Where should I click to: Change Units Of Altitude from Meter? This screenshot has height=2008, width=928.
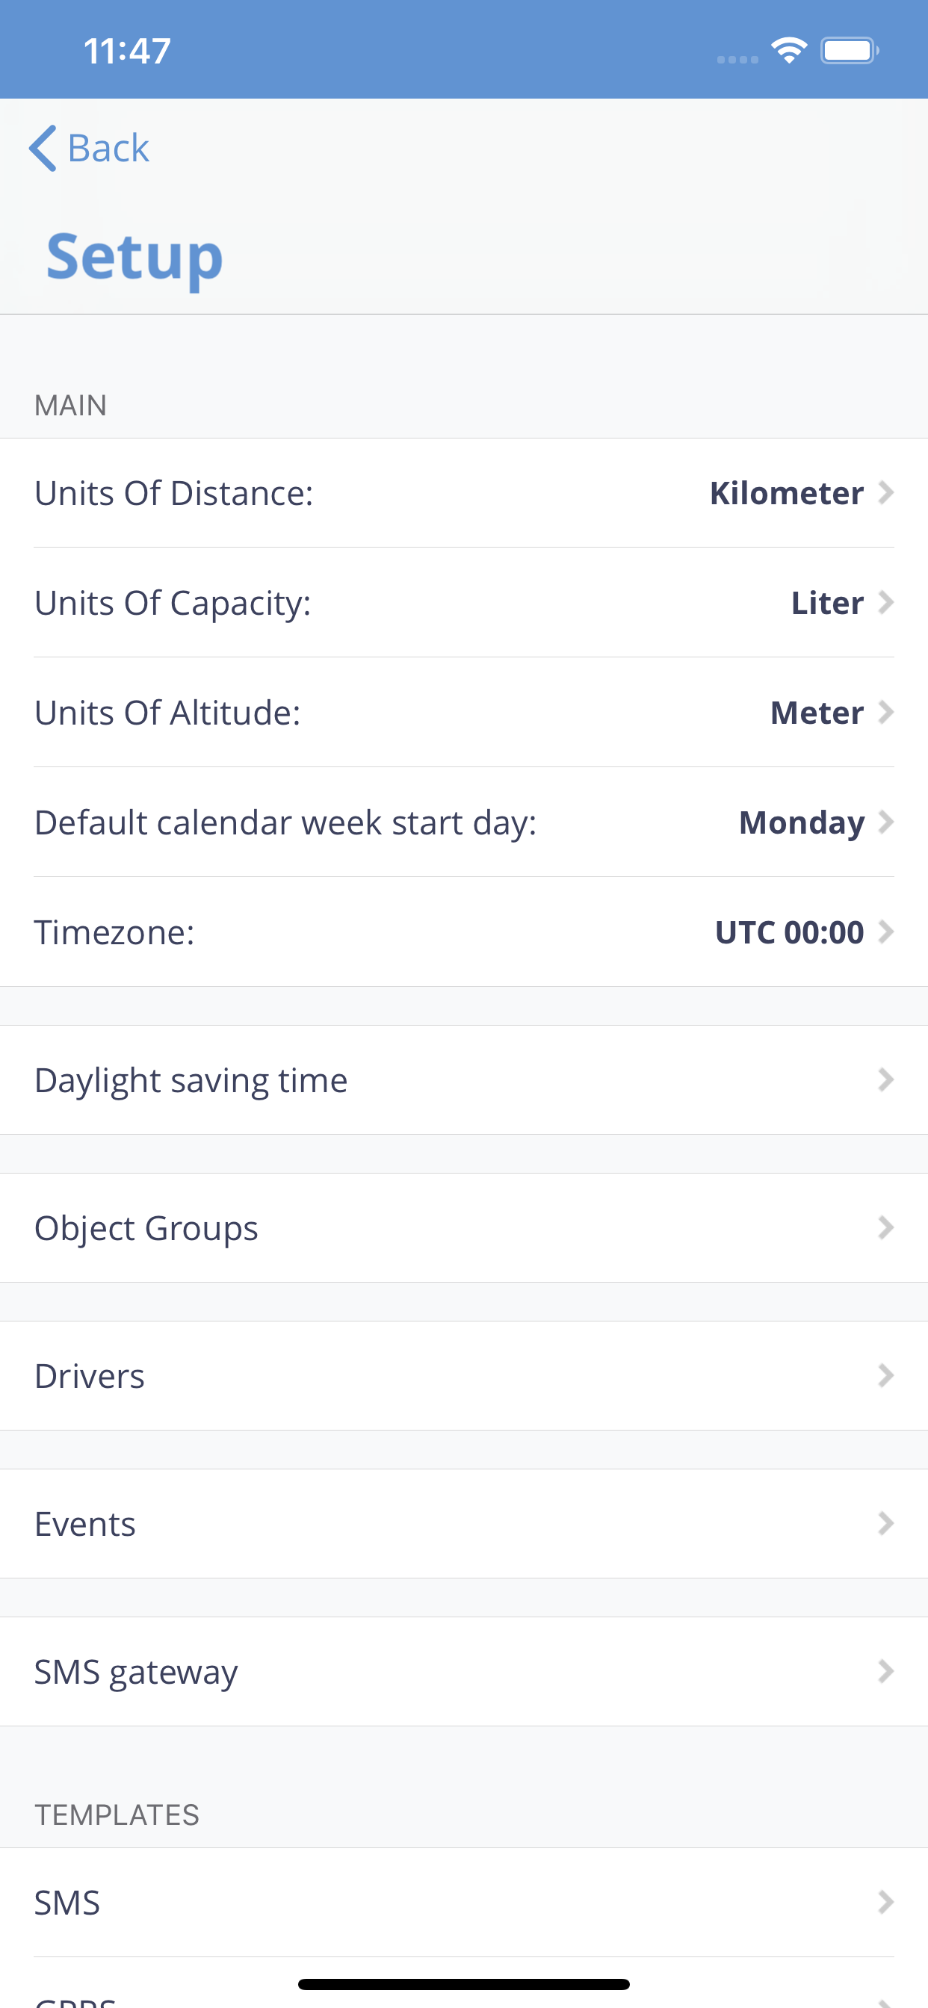tap(464, 713)
